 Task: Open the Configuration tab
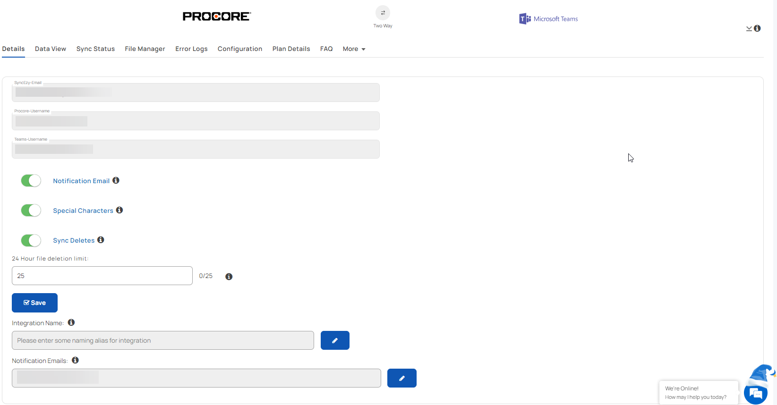(240, 49)
